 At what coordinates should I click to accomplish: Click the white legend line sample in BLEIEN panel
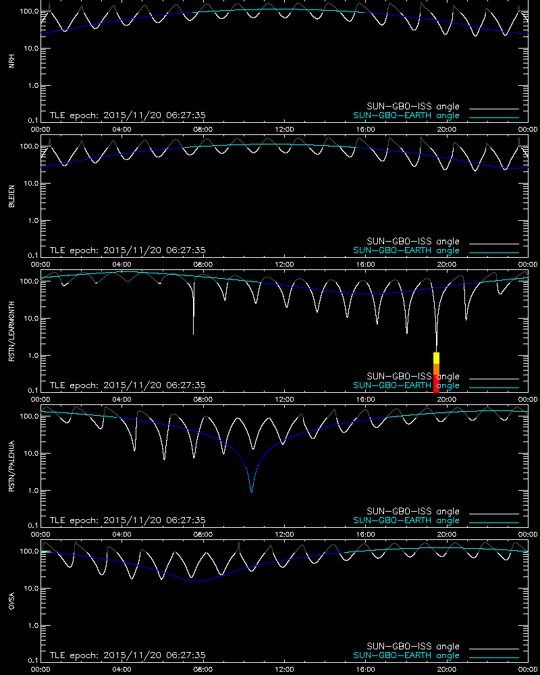pos(494,244)
